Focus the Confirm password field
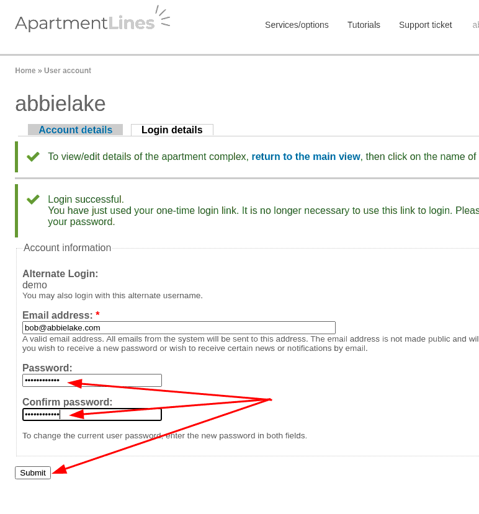This screenshot has width=479, height=514. pyautogui.click(x=92, y=414)
